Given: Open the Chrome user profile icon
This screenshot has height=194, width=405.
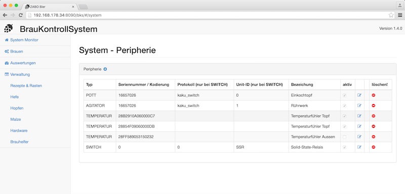Looking at the screenshot, I should 400,5.
